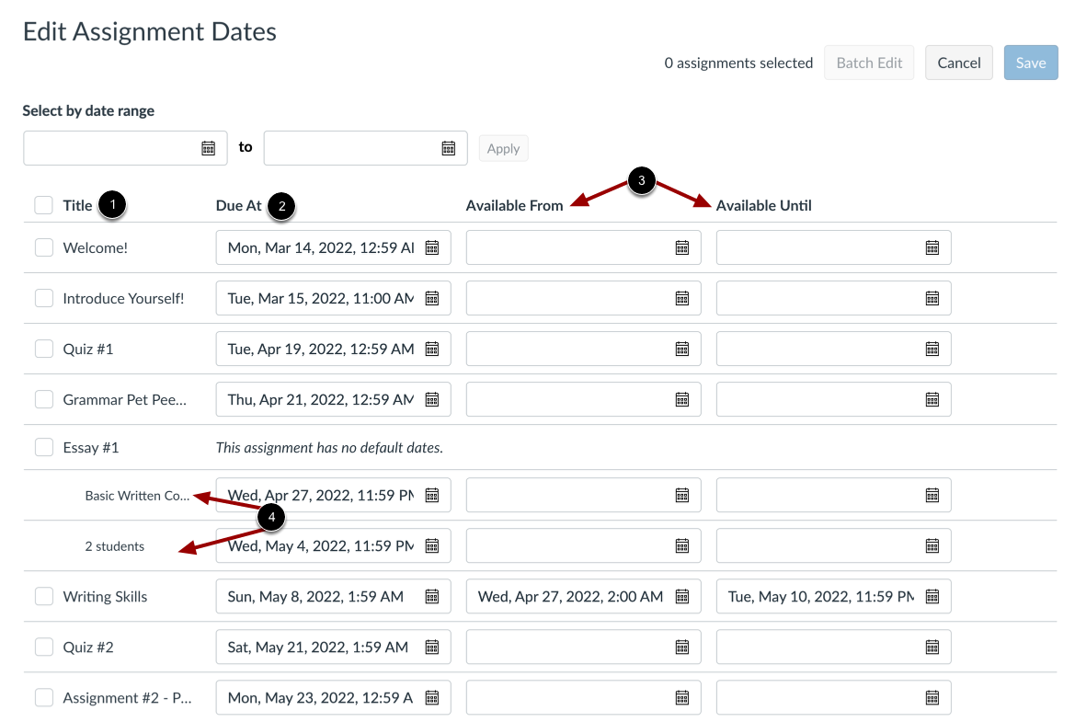Open Welcome!'s Available From calendar icon
This screenshot has height=722, width=1075.
coord(682,246)
